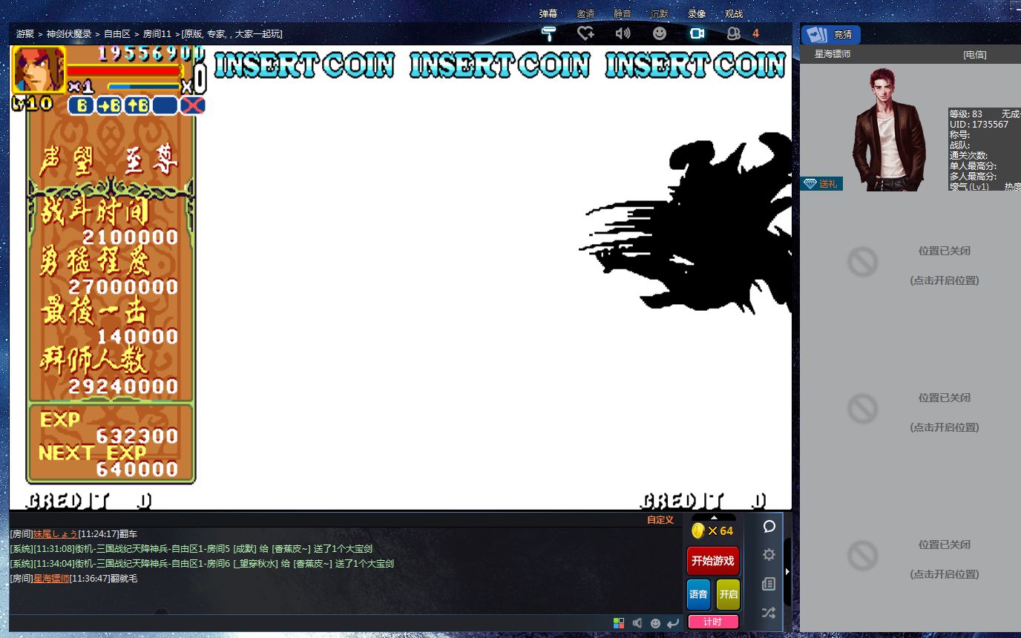
Task: Expand the up arrow above coin counter
Action: pos(714,517)
